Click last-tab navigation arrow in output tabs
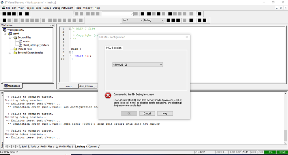The image size is (288, 155). click(x=17, y=146)
